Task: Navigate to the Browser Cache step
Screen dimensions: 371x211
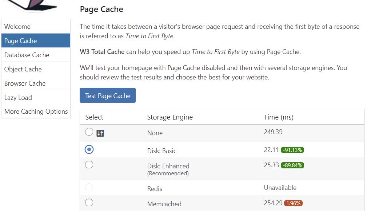Action: [x=36, y=83]
